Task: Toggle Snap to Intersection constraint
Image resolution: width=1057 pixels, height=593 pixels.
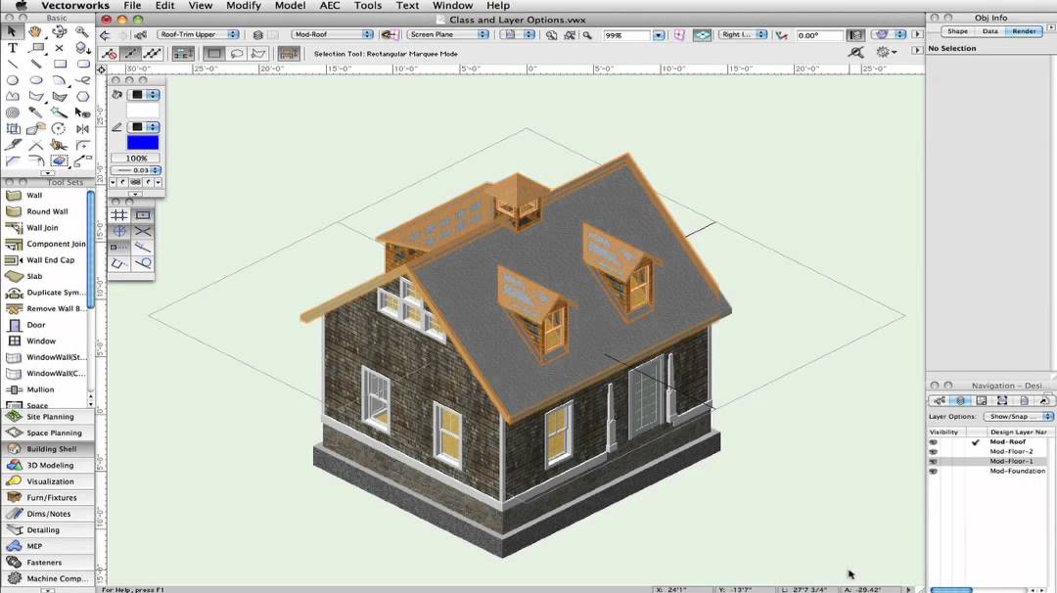Action: click(143, 231)
